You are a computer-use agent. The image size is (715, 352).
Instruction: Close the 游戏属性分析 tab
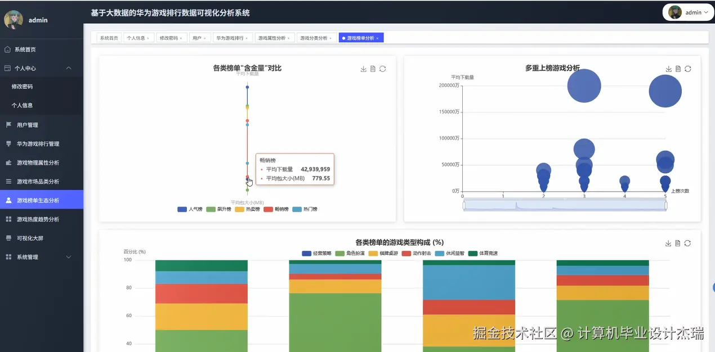click(289, 38)
